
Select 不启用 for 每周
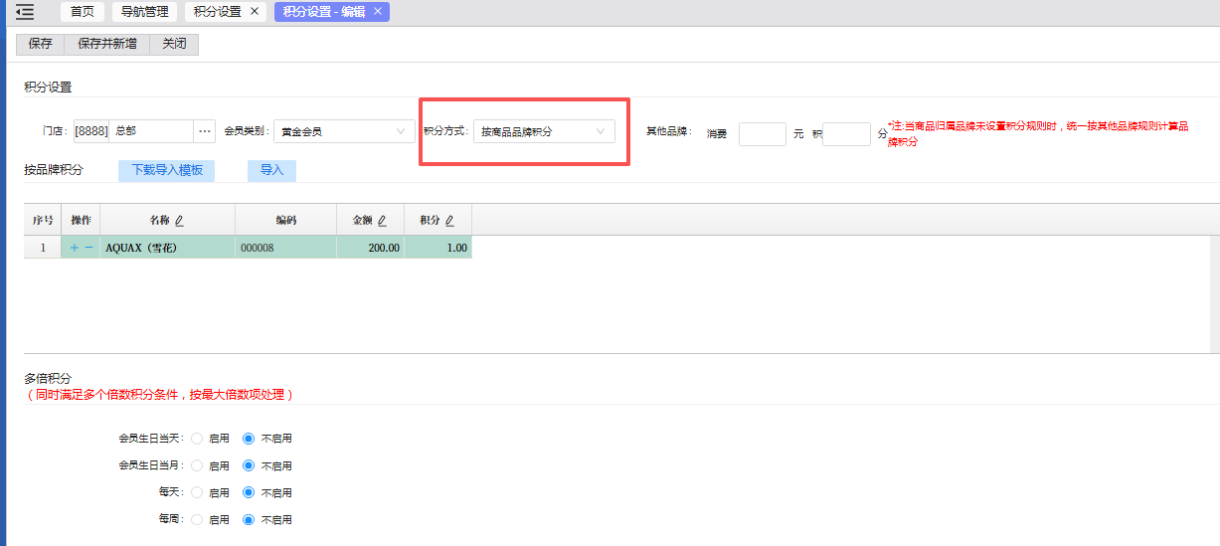[x=249, y=519]
